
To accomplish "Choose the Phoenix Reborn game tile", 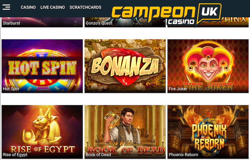I will pyautogui.click(x=208, y=132).
